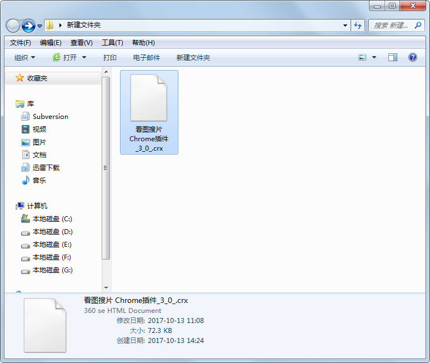The width and height of the screenshot is (430, 363).
Task: Open the Subversion library icon
Action: [26, 117]
